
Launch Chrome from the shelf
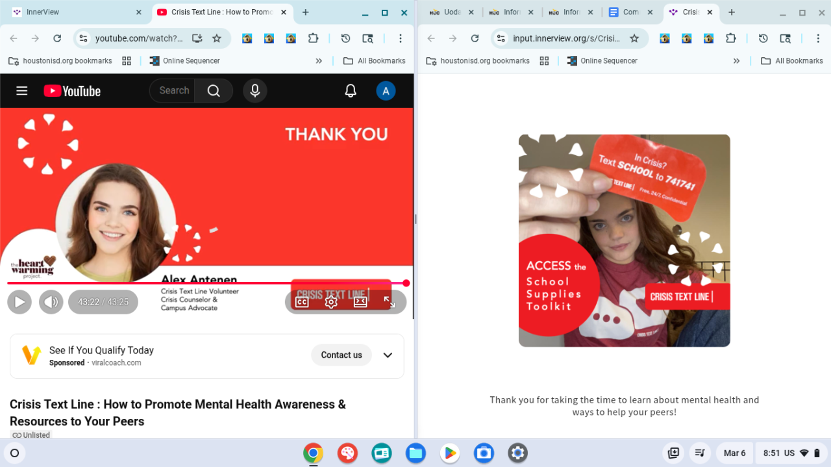[313, 453]
